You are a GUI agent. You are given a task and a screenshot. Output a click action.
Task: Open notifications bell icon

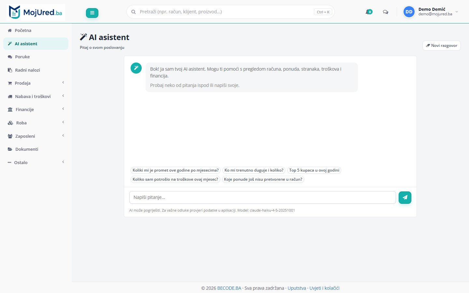pyautogui.click(x=368, y=12)
